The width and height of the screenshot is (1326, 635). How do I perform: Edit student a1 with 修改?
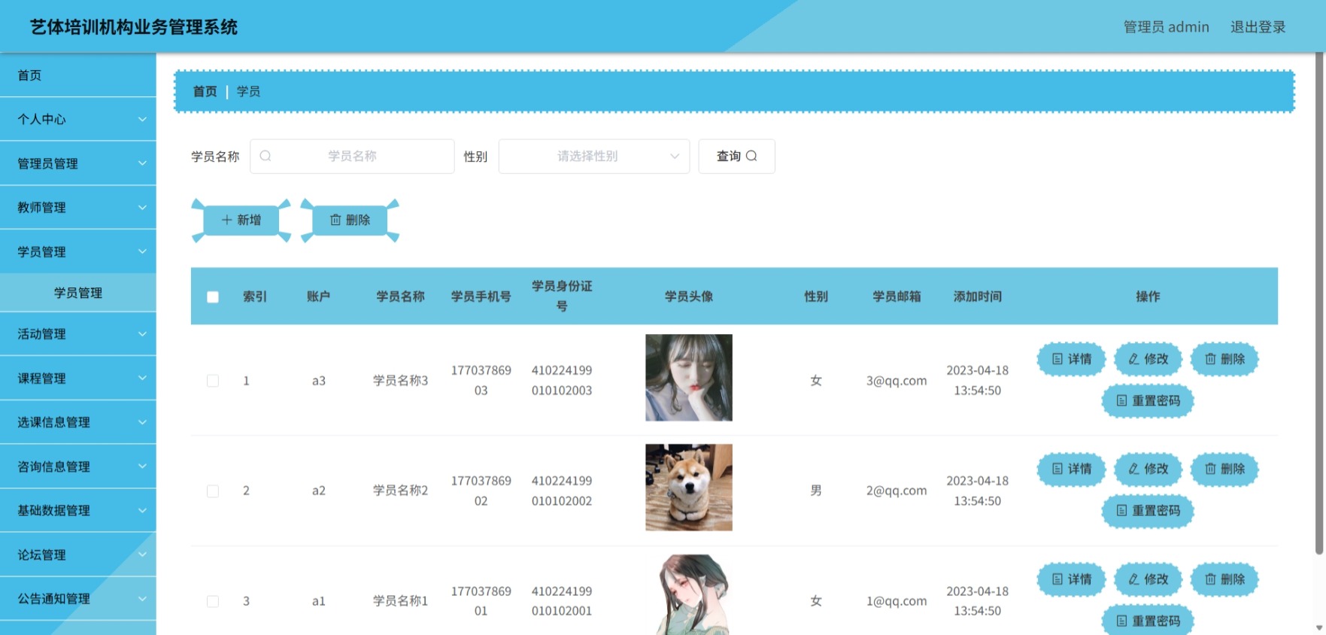[1148, 579]
